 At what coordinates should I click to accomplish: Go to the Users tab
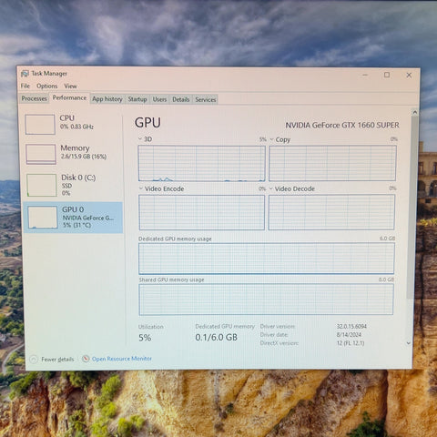click(159, 99)
